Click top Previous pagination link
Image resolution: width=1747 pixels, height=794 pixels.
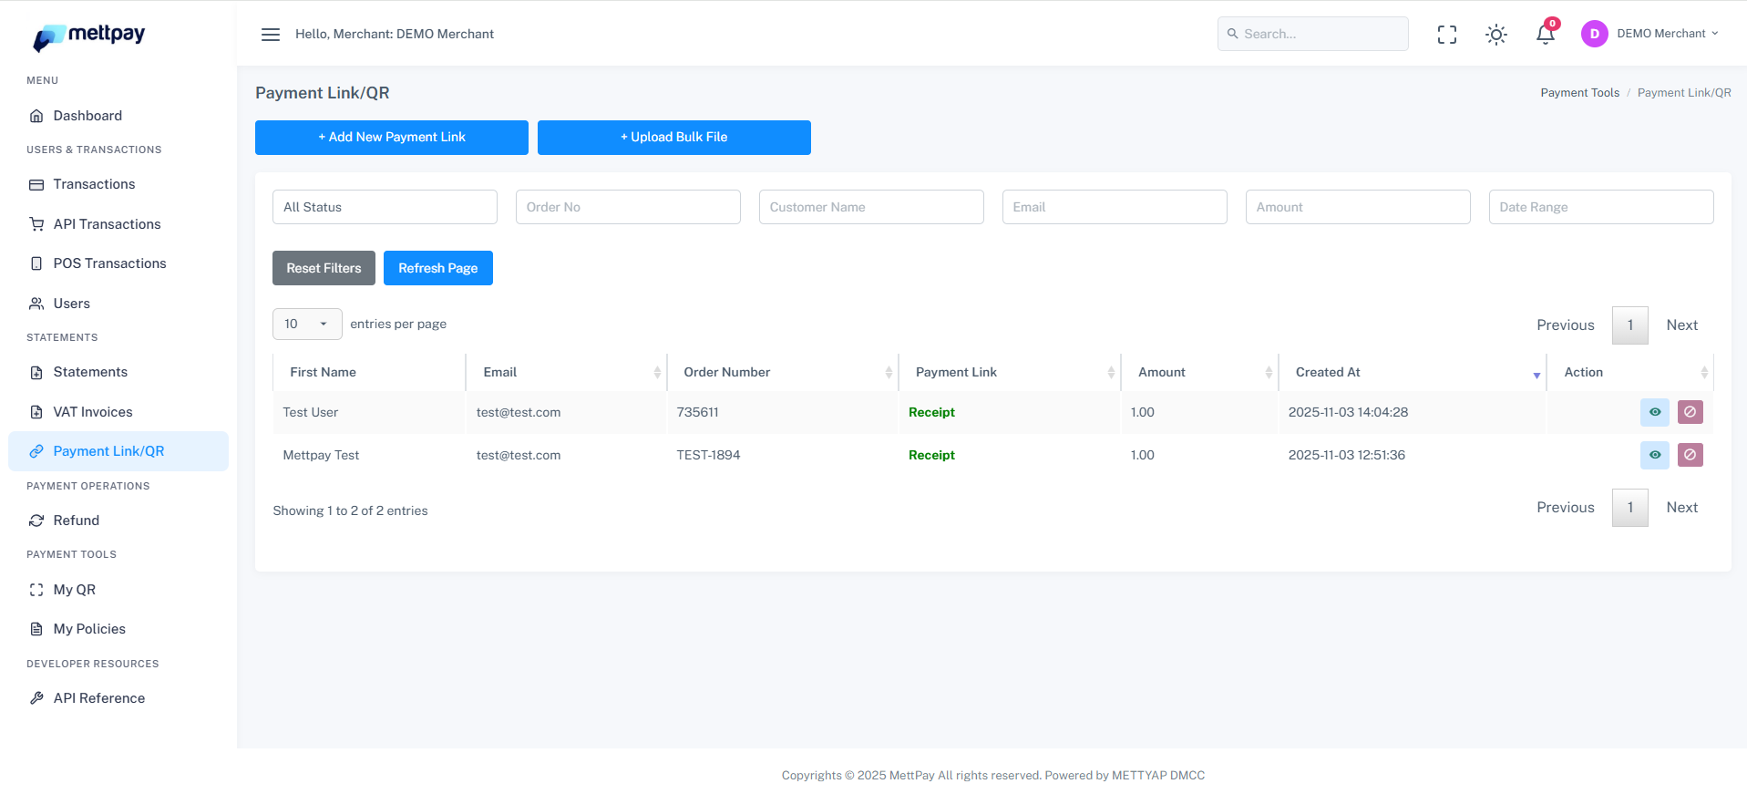tap(1566, 325)
